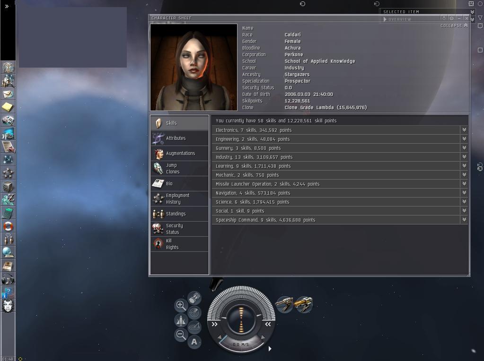Click the left double-arrow on ship HUD
The height and width of the screenshot is (361, 484).
coord(214,324)
